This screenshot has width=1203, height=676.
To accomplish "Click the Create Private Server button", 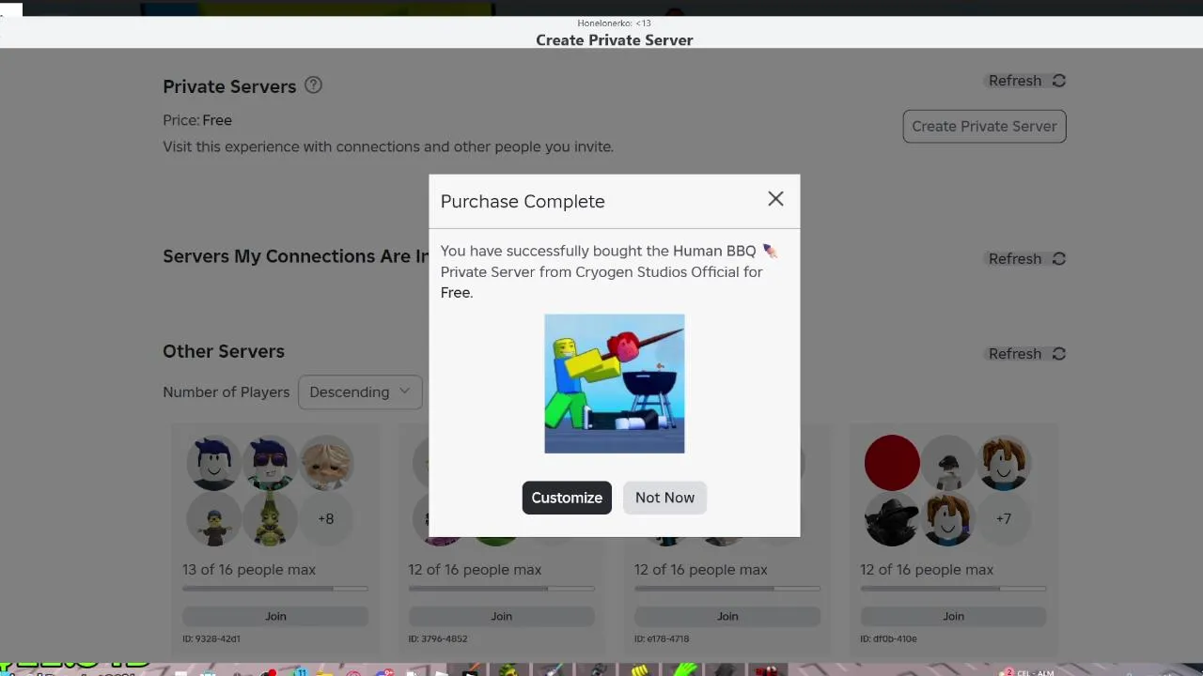I will (984, 126).
